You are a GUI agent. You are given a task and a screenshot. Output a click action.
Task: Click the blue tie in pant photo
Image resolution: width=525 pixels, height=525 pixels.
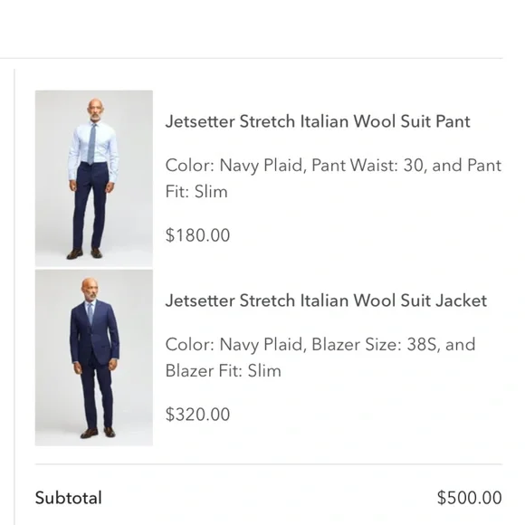coord(91,144)
